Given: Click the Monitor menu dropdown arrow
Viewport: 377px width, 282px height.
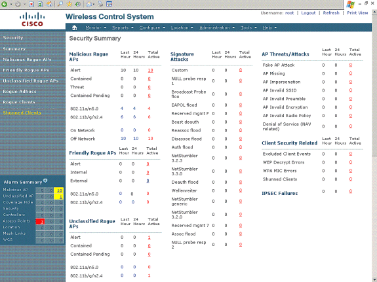Looking at the screenshot, I should [x=105, y=27].
